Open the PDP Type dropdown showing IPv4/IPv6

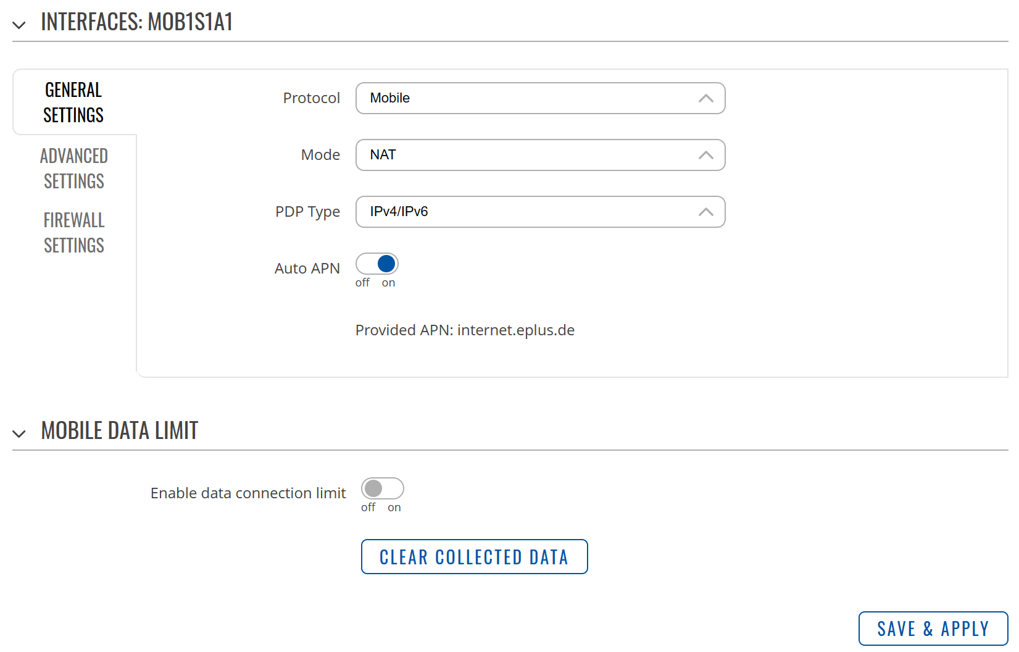[541, 212]
